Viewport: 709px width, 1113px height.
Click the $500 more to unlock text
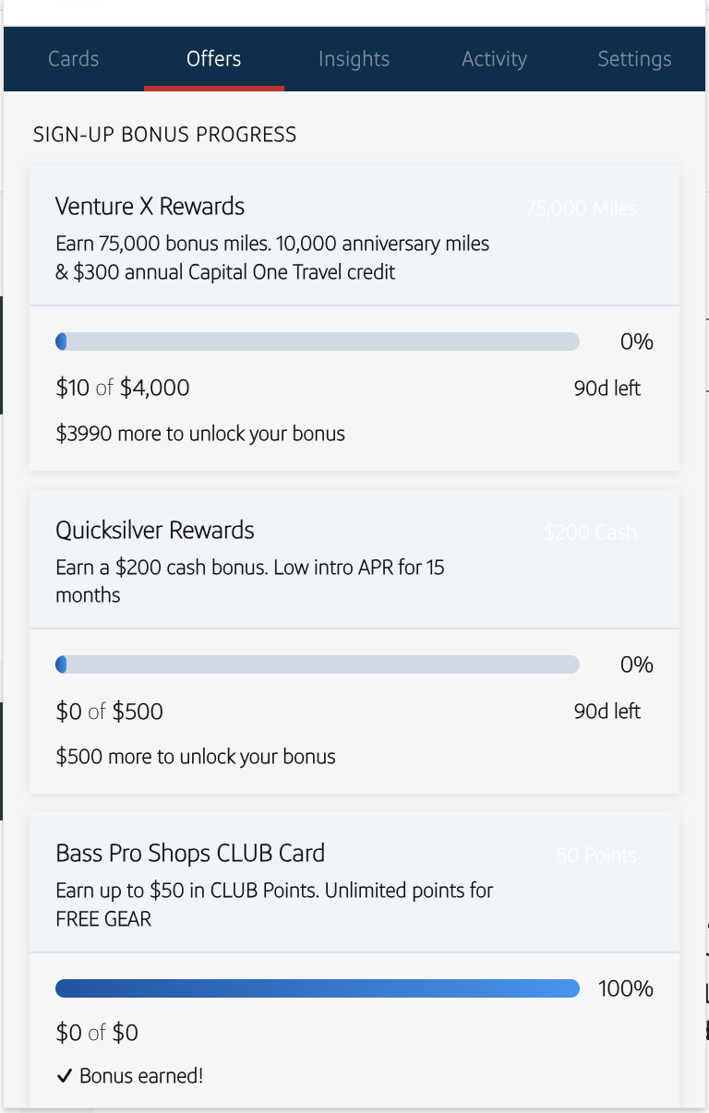(x=196, y=757)
